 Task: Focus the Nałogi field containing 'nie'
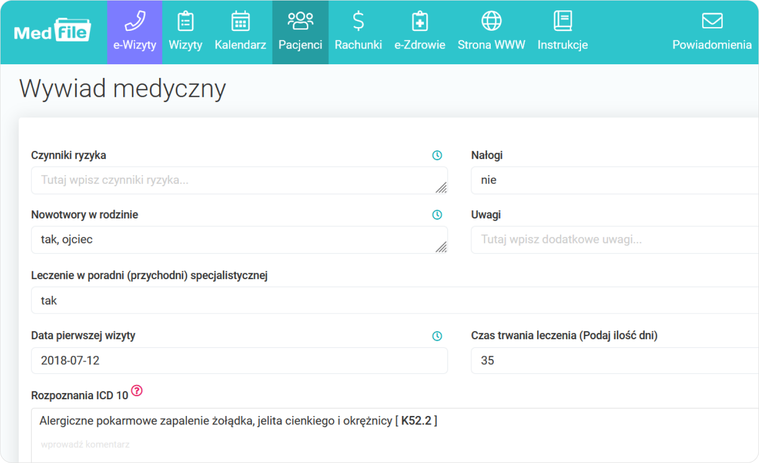614,180
